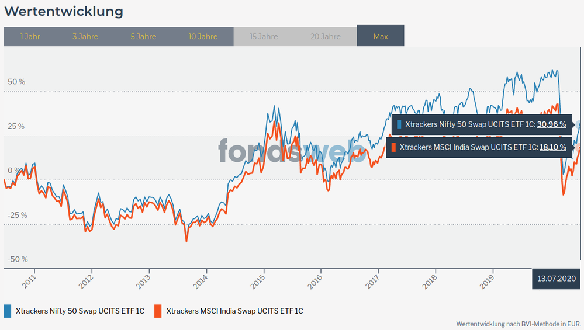
Task: Choose the 10 Jahre time range
Action: (x=203, y=36)
